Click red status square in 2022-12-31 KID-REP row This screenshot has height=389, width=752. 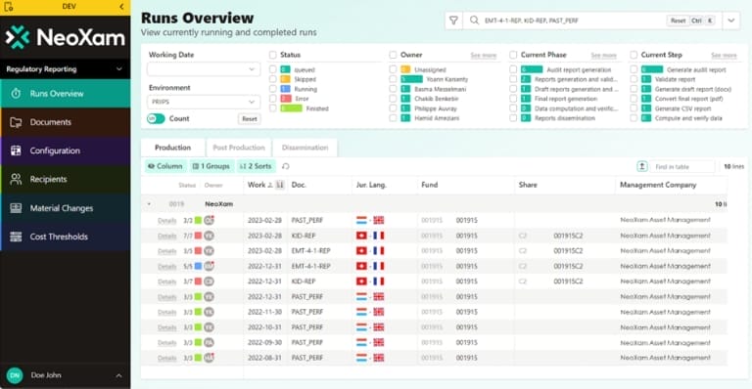click(198, 281)
